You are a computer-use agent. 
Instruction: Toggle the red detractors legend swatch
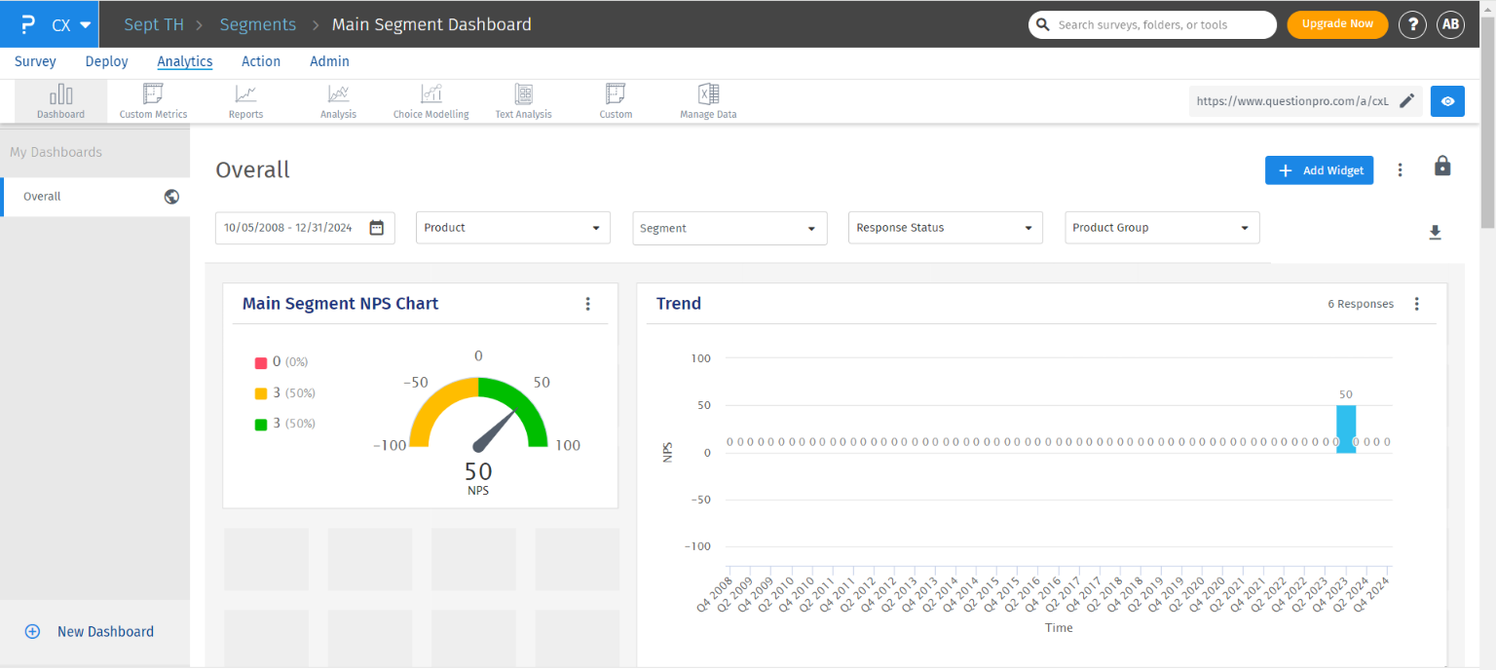(261, 362)
